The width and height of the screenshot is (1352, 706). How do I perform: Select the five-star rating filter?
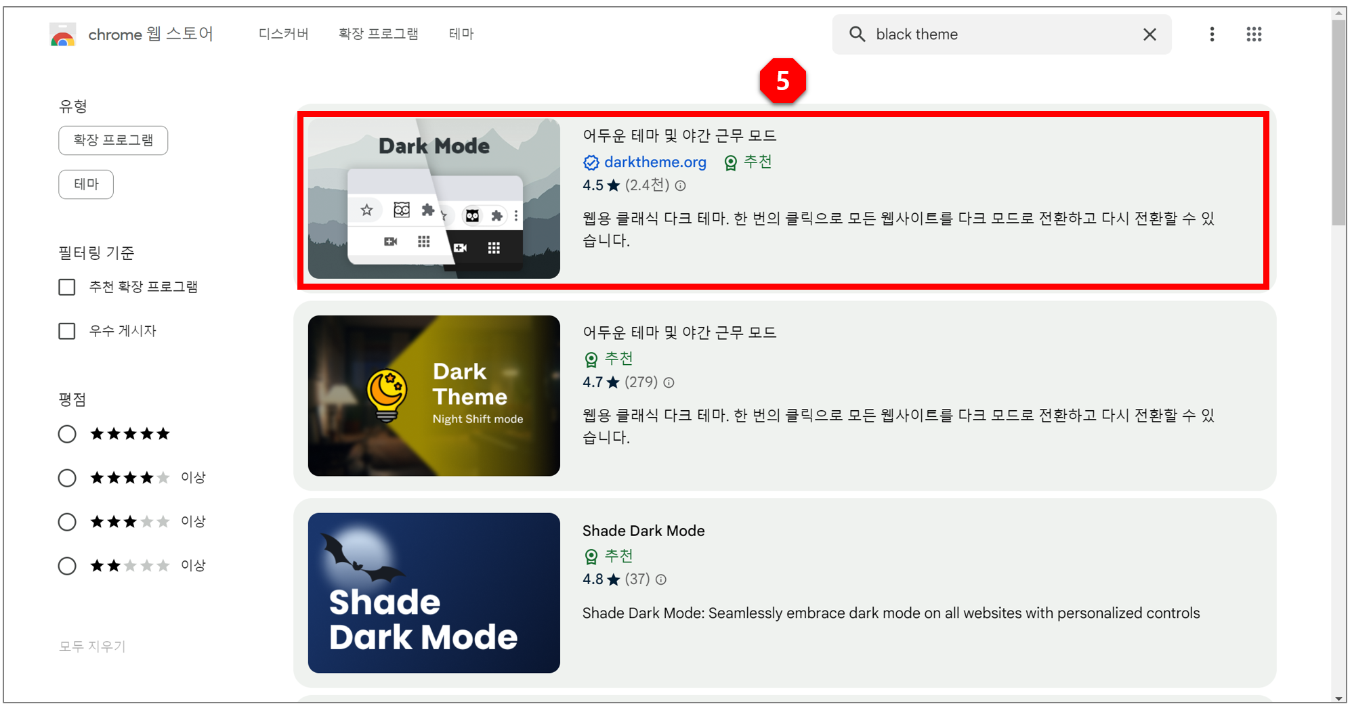point(67,434)
